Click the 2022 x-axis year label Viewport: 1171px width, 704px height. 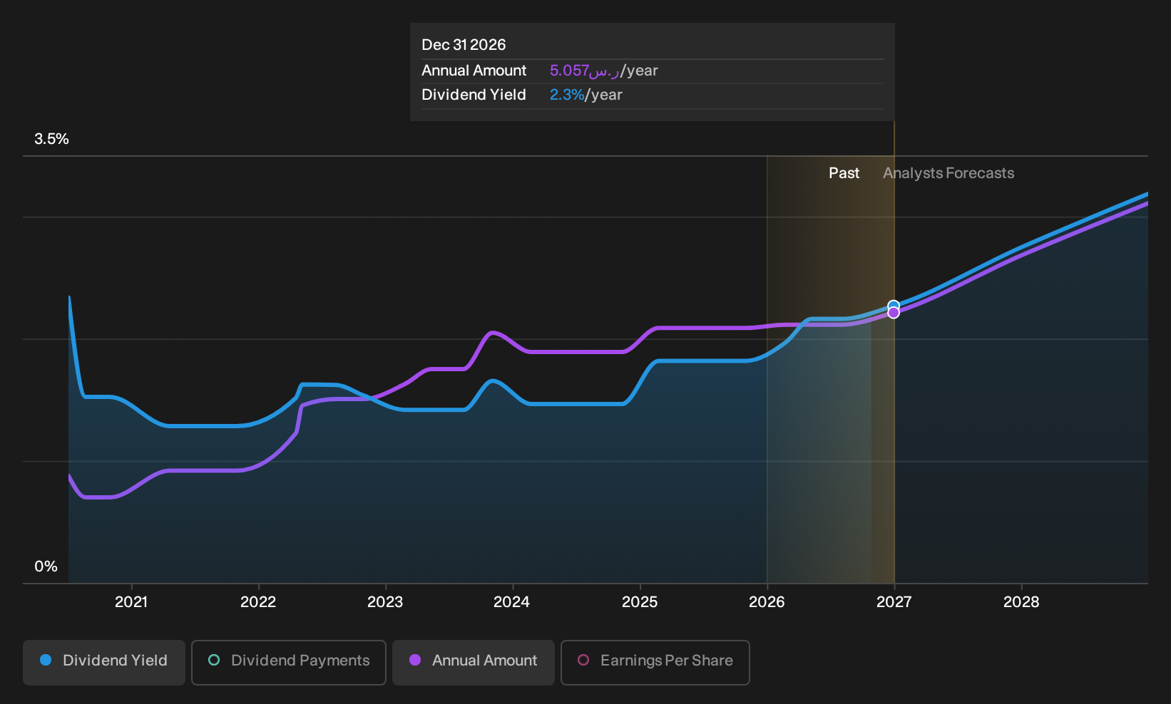258,602
